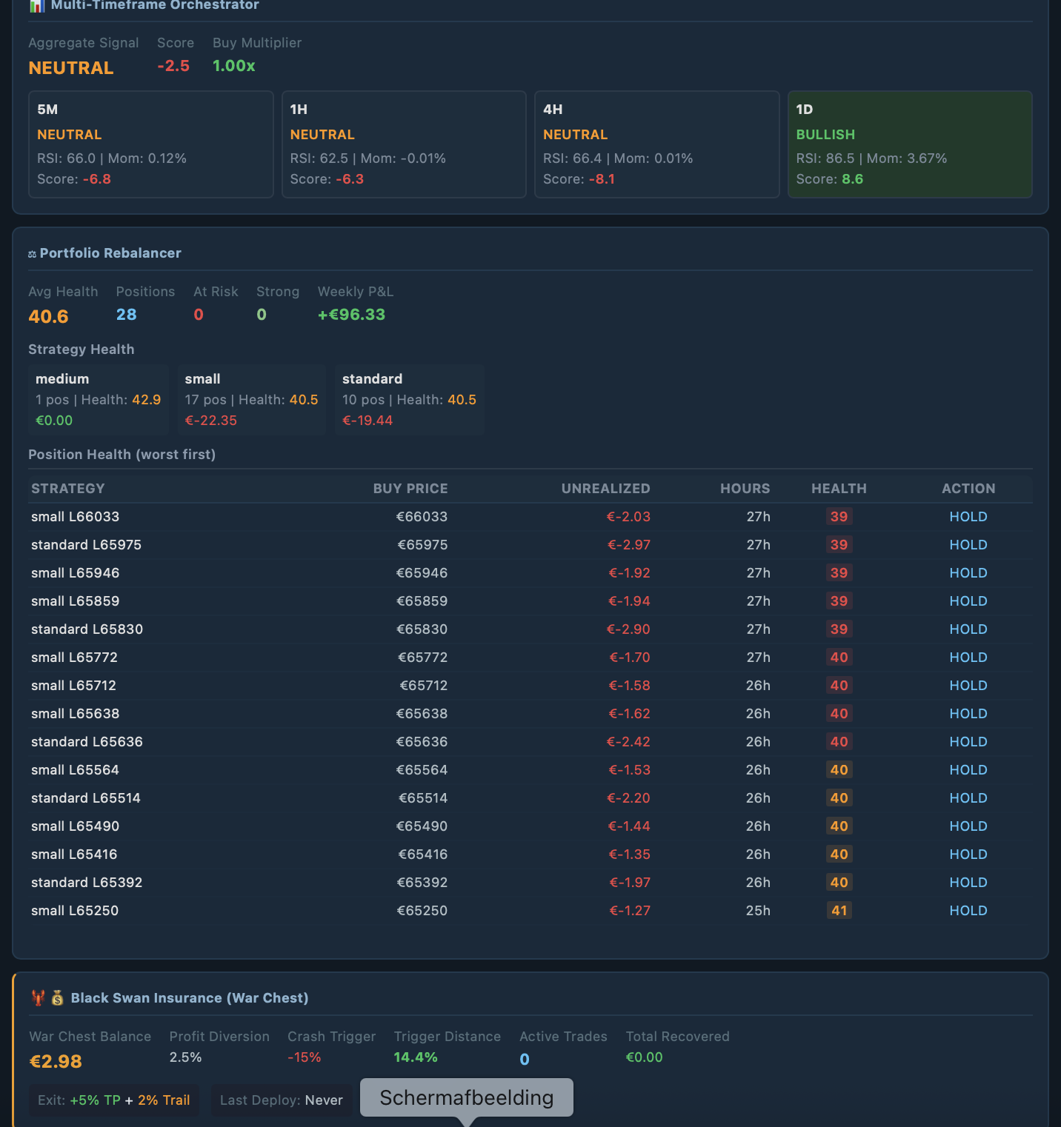Image resolution: width=1061 pixels, height=1127 pixels.
Task: Select the 5M NEUTRAL timeframe card
Action: [150, 144]
